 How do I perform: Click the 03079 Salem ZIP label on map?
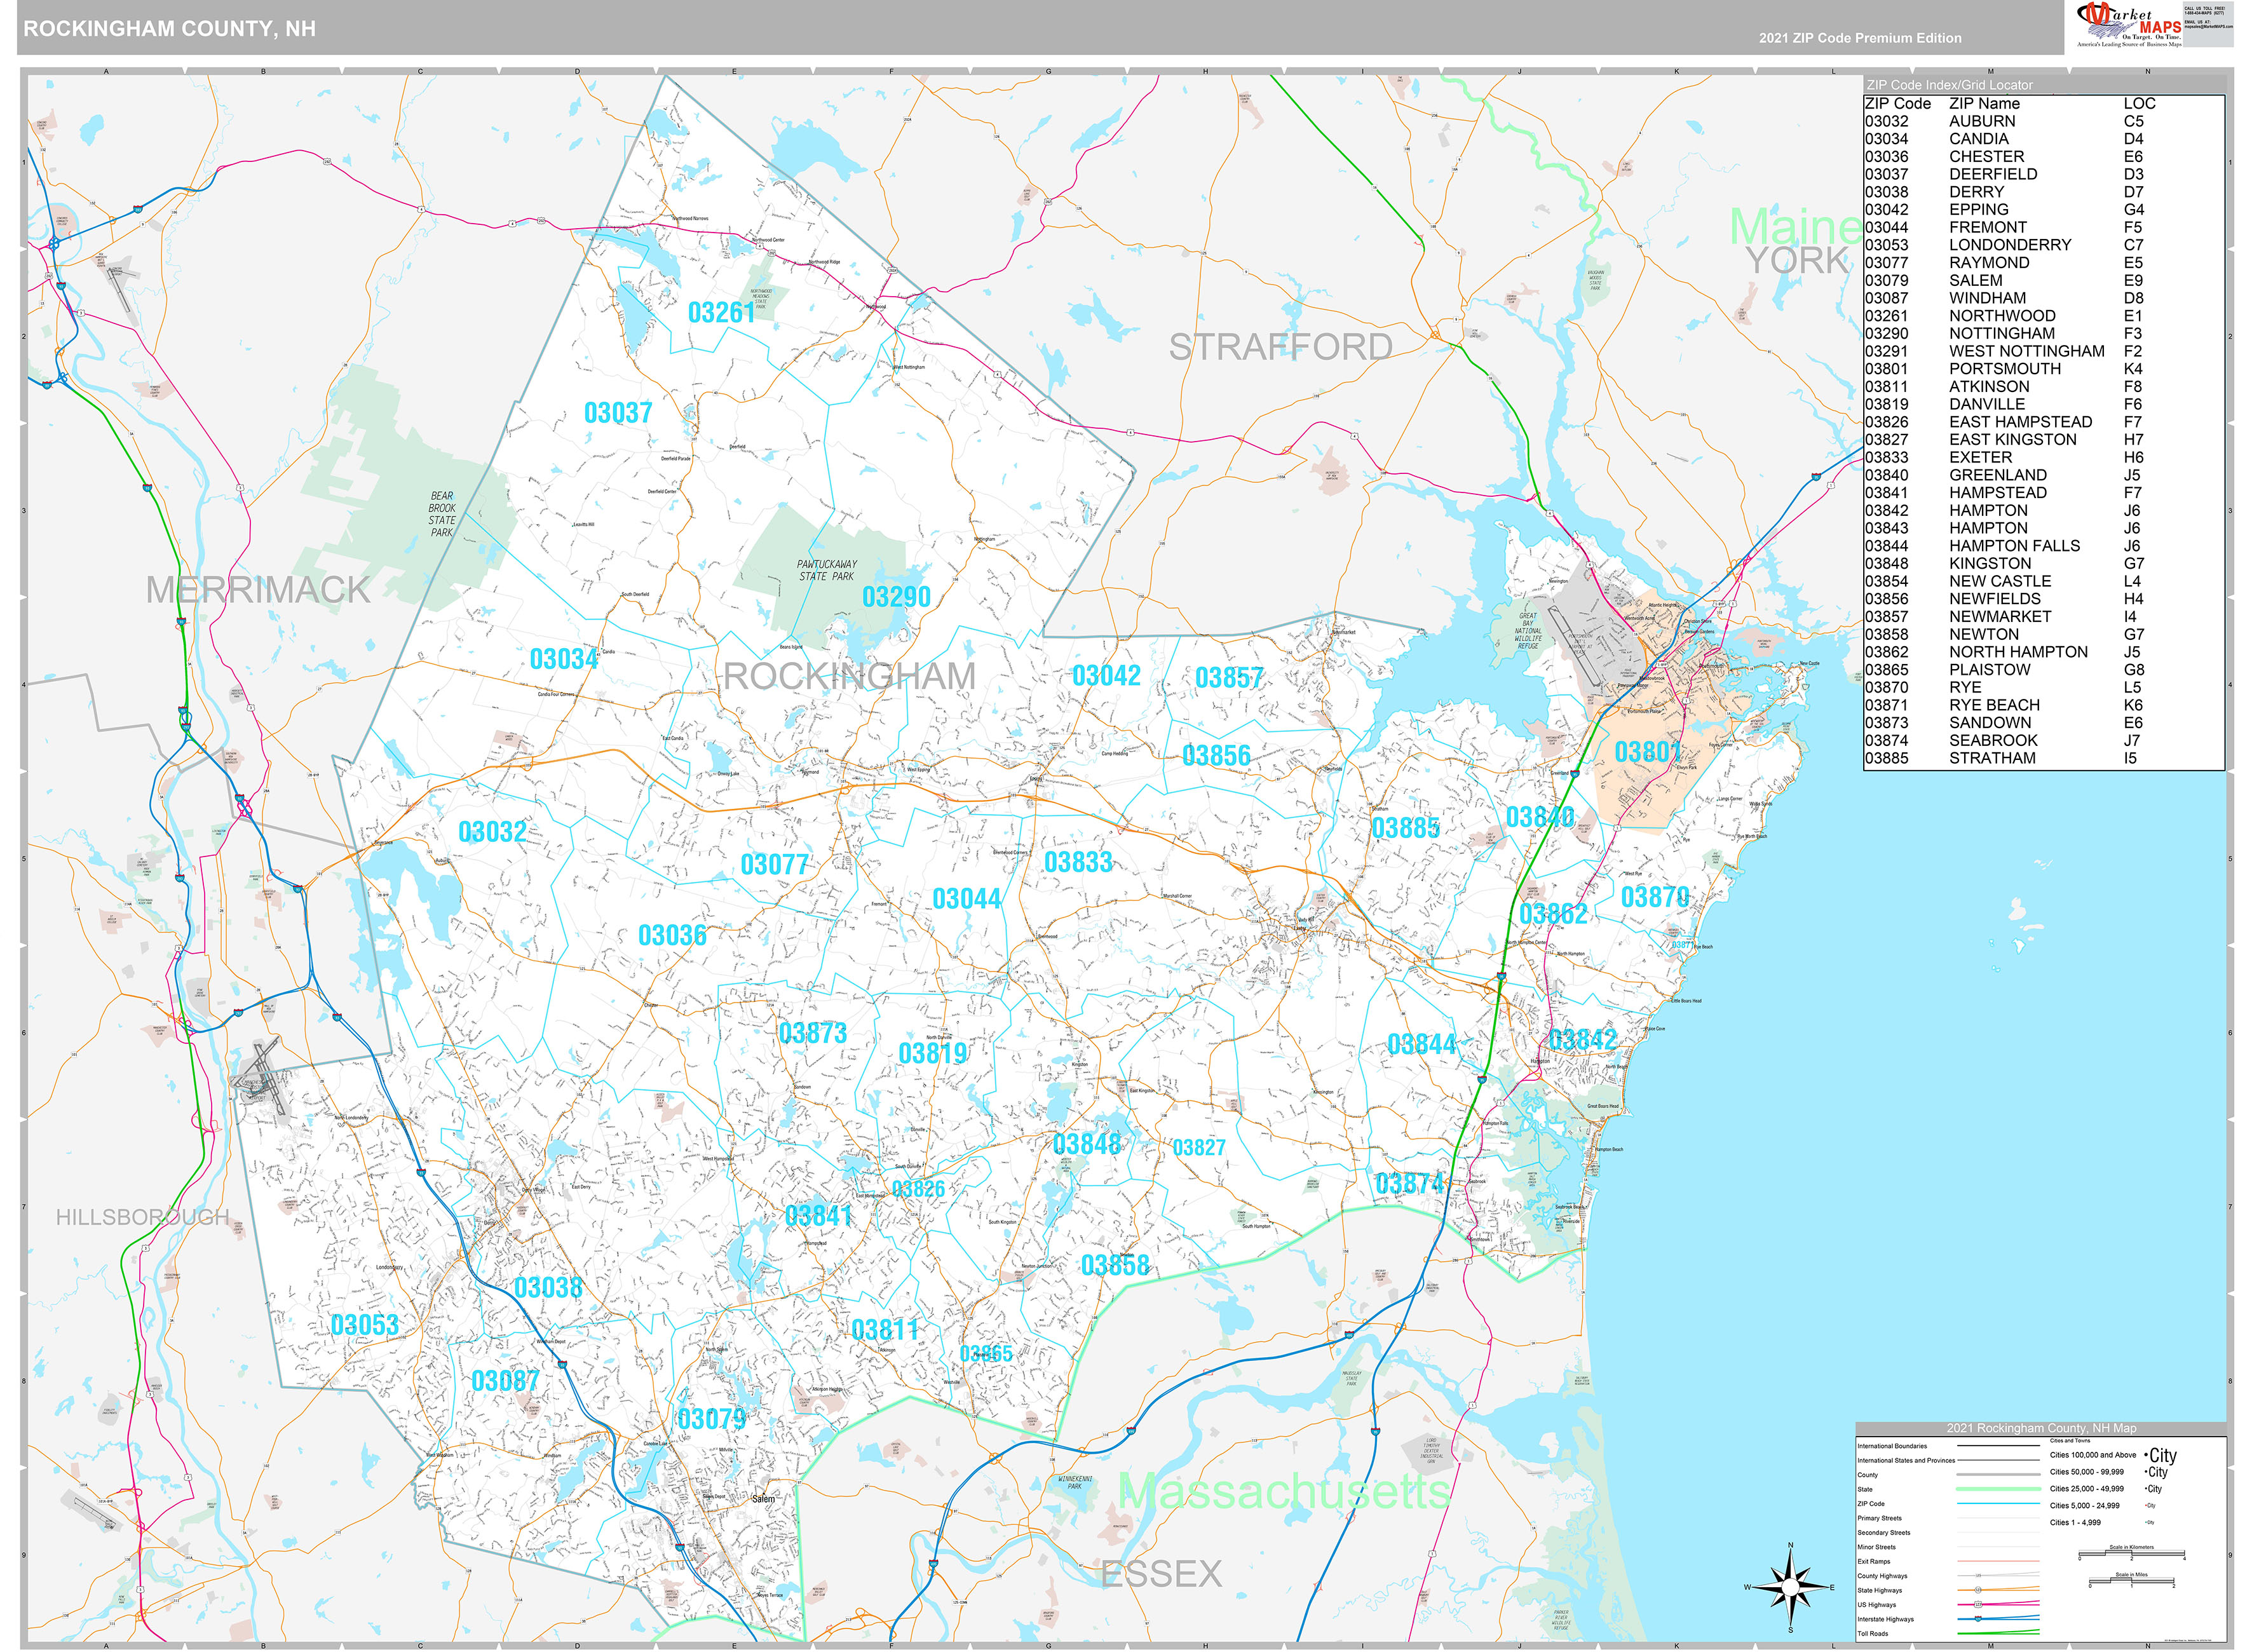coord(711,1419)
